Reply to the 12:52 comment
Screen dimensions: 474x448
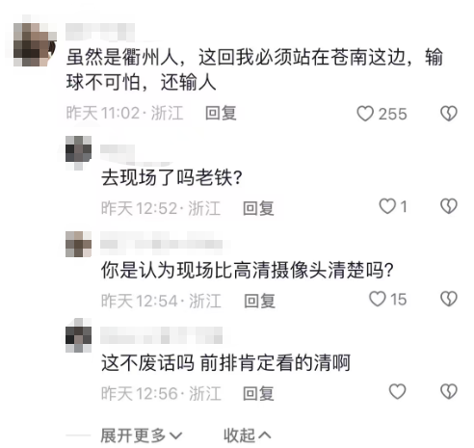click(258, 208)
